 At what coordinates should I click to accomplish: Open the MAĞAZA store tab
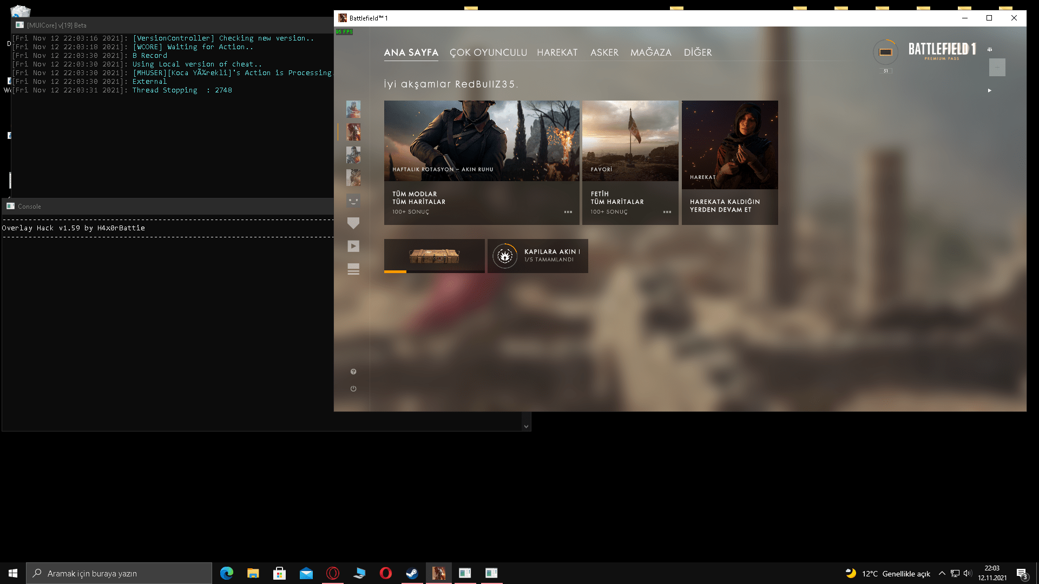651,52
